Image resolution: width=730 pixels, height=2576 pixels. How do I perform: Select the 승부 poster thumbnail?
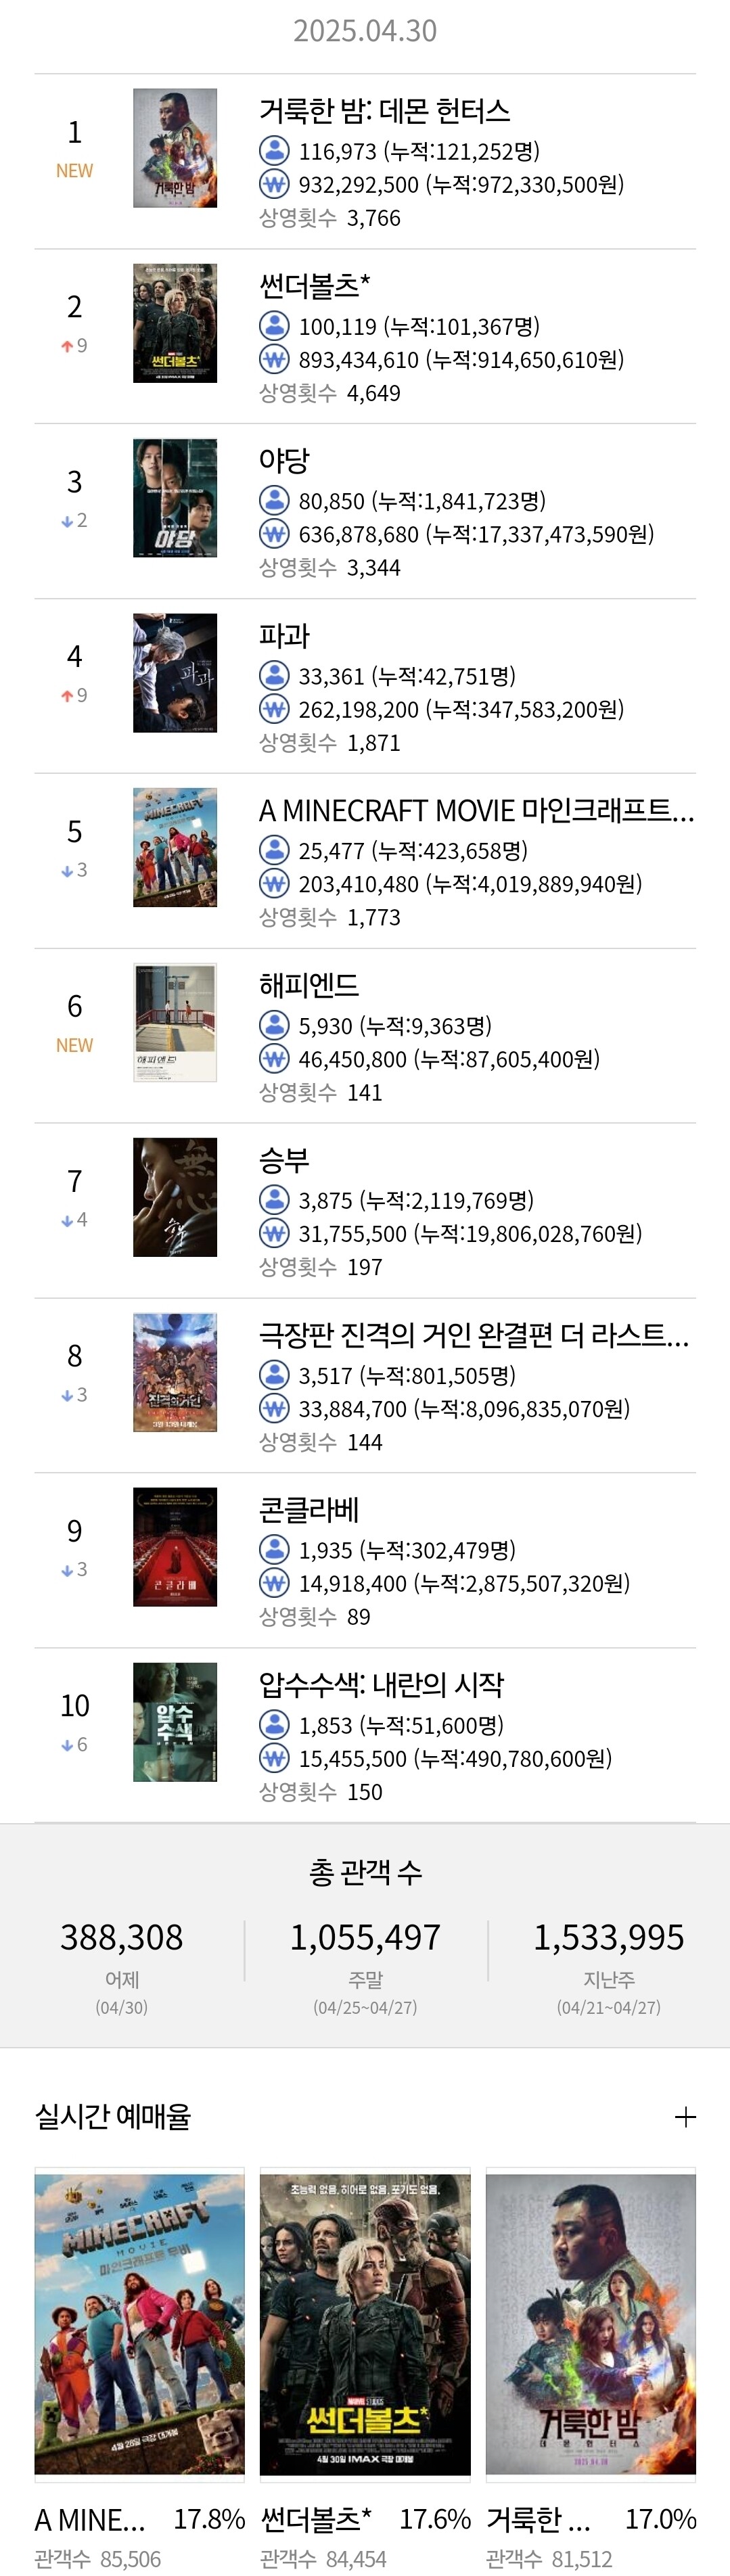point(175,1197)
